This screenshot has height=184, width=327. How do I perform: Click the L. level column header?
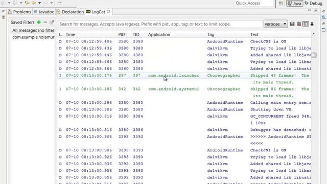click(61, 35)
